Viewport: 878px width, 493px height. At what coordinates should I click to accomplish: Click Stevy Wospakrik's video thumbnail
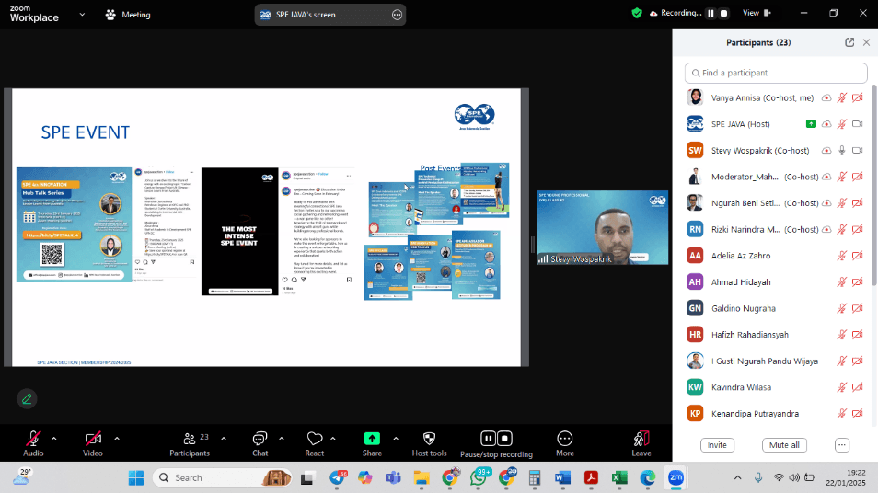603,227
